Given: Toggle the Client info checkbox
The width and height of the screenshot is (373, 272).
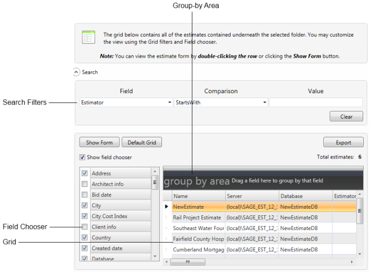Looking at the screenshot, I should [85, 227].
